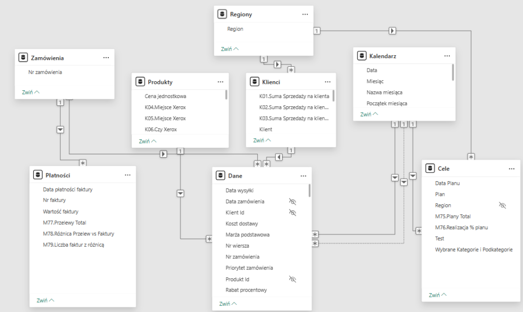This screenshot has width=523, height=312.
Task: Click the asterisk marker left of Cele table
Action: (419, 231)
